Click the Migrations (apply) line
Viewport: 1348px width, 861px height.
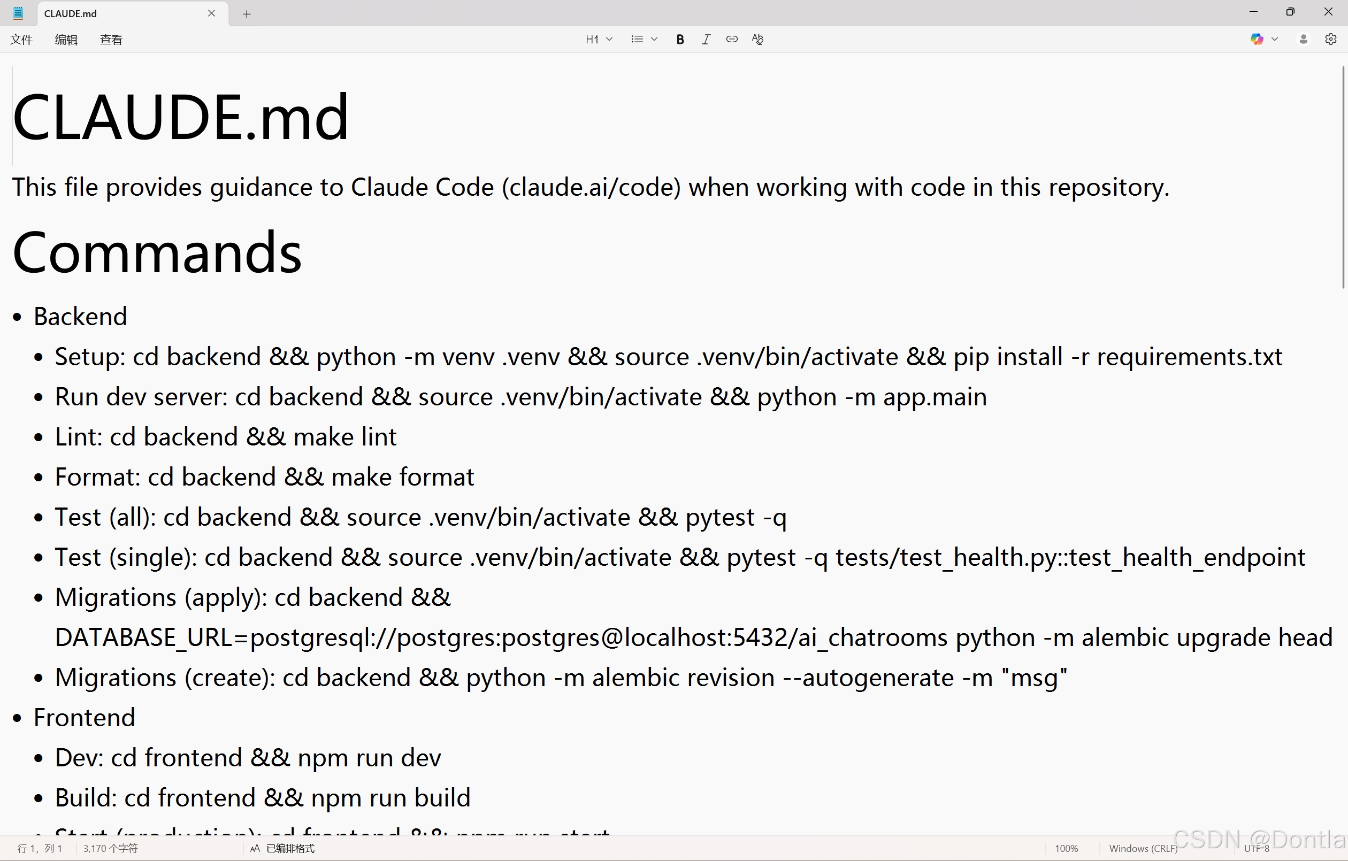click(x=252, y=597)
